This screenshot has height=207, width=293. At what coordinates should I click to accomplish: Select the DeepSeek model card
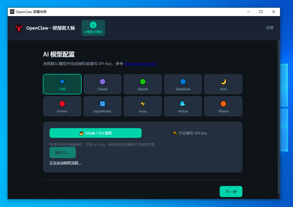pyautogui.click(x=183, y=84)
